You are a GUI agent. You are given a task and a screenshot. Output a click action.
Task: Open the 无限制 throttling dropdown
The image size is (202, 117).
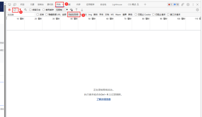(x=62, y=10)
